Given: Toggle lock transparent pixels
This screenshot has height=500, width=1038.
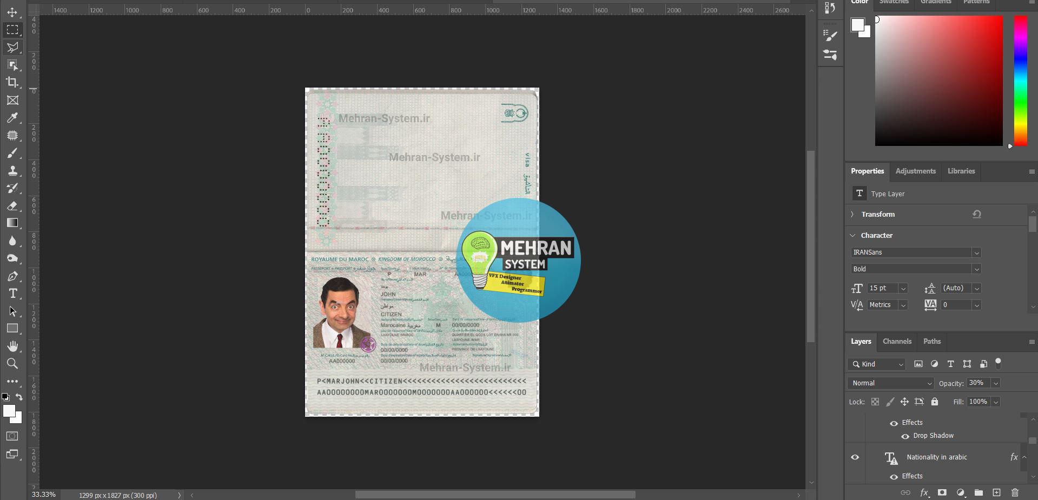Looking at the screenshot, I should tap(875, 402).
